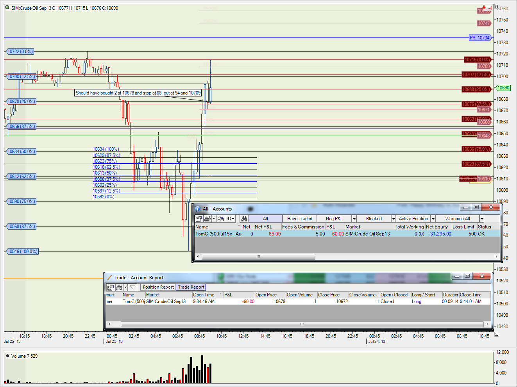The image size is (517, 387).
Task: Click the red 10715 (0.0%) level label
Action: coord(477,60)
